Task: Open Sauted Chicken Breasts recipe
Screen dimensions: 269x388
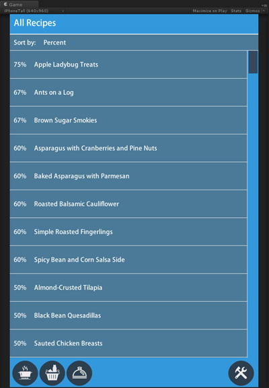Action: tap(128, 343)
